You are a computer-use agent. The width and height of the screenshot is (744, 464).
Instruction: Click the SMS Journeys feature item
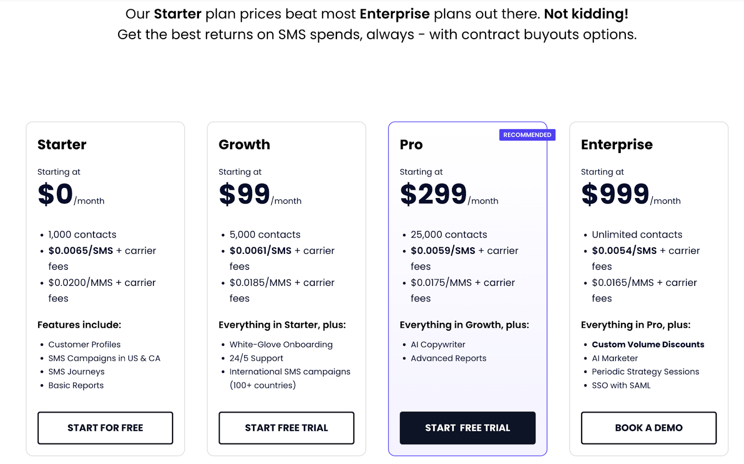click(x=76, y=372)
